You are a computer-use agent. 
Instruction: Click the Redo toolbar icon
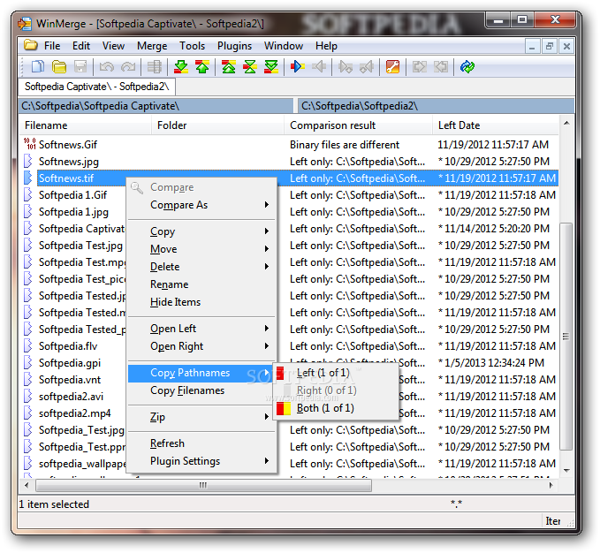point(128,67)
